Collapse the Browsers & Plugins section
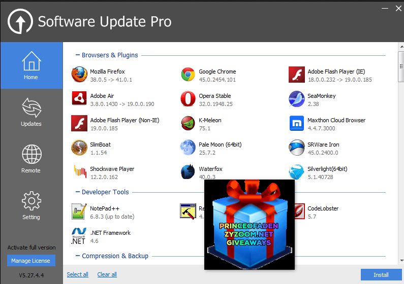Image resolution: width=404 pixels, height=284 pixels. coord(78,55)
